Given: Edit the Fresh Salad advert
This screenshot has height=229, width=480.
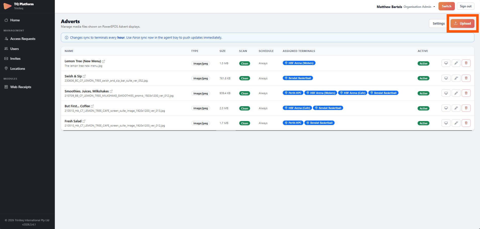Looking at the screenshot, I should (456, 123).
